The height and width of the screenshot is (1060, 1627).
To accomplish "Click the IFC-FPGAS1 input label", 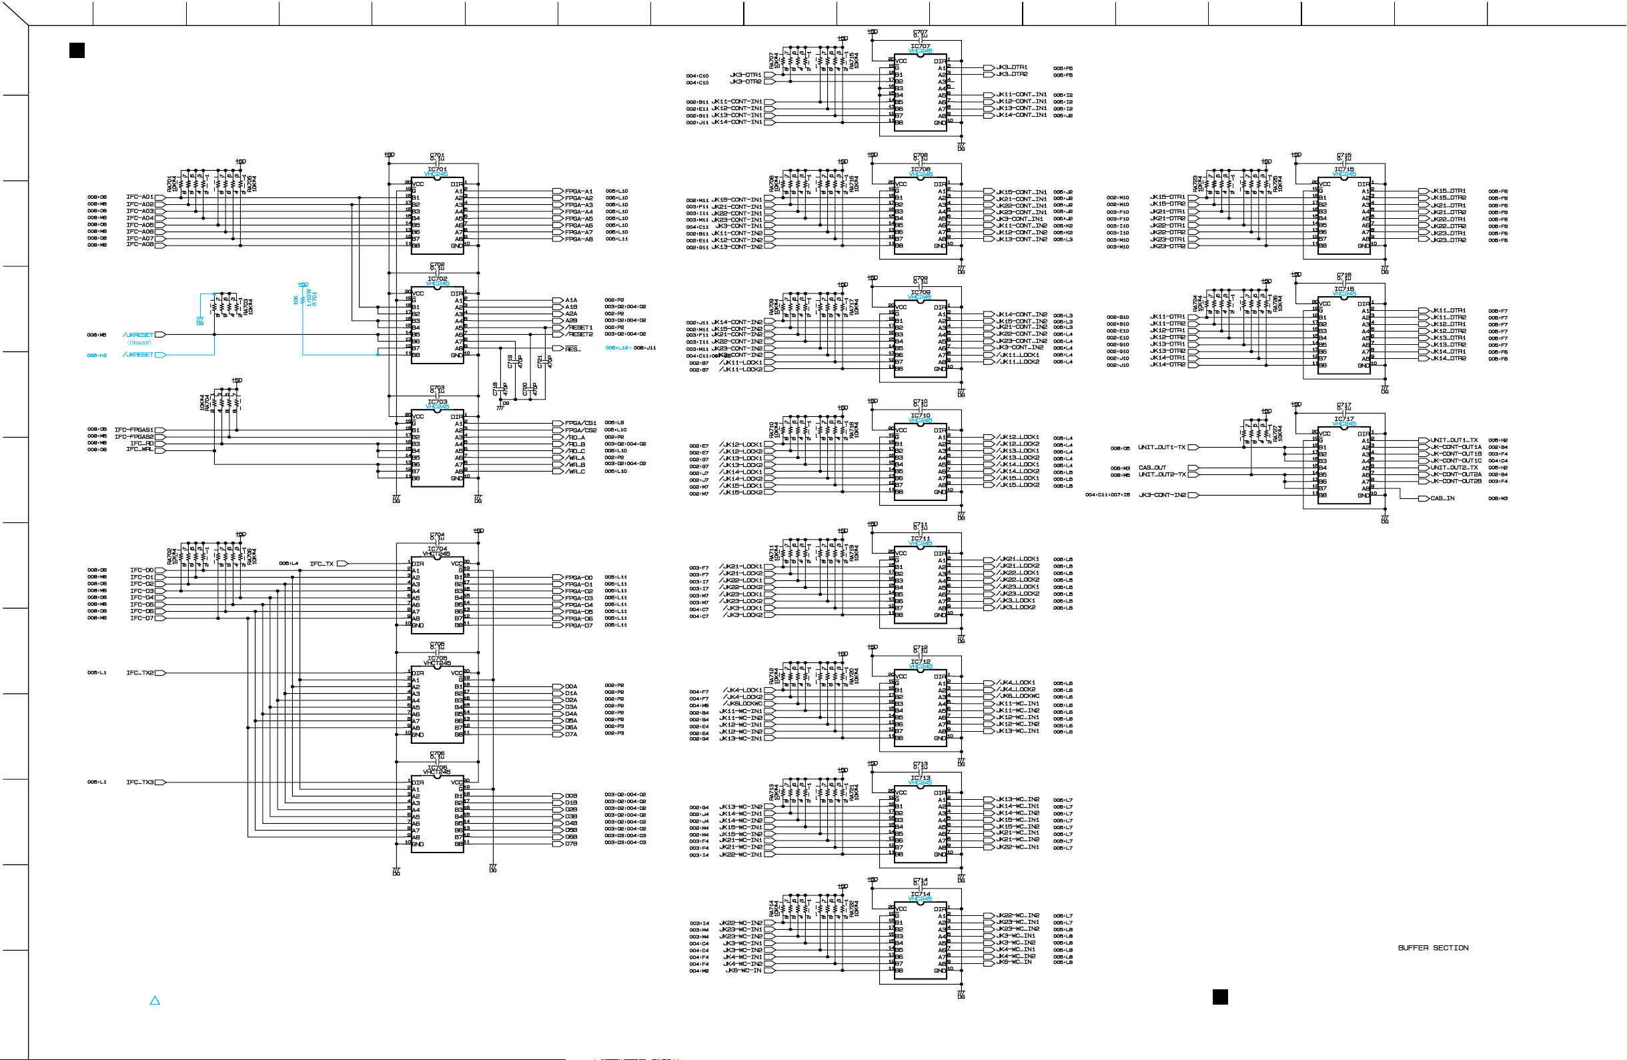I will click(134, 430).
